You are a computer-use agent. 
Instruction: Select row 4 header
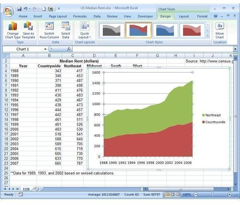(6, 71)
